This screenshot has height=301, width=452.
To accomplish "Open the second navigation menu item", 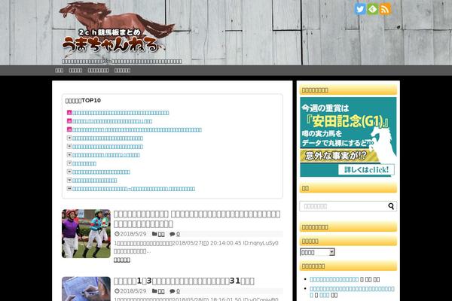I will coord(75,71).
